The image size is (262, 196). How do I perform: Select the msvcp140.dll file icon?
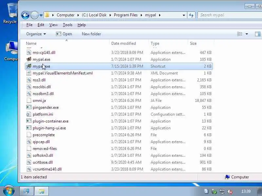[29, 53]
